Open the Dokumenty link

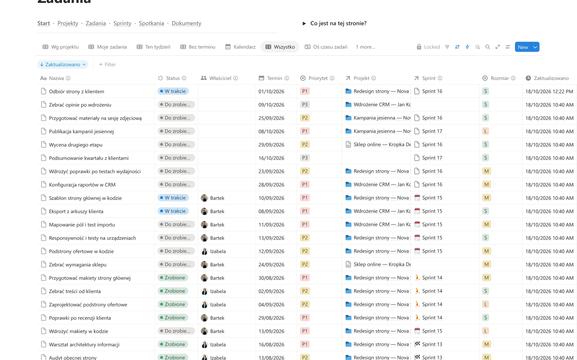[x=186, y=23]
